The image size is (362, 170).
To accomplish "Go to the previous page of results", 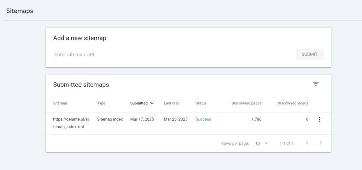I will pyautogui.click(x=307, y=143).
